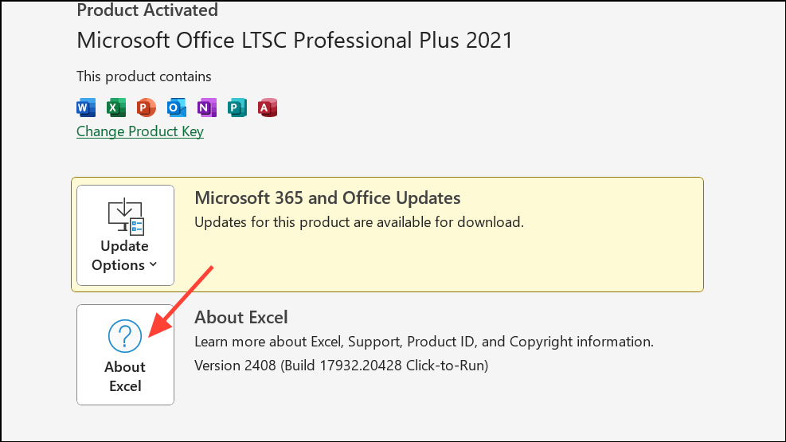
Task: Select the Microsoft 365 and Office Updates heading
Action: 327,198
